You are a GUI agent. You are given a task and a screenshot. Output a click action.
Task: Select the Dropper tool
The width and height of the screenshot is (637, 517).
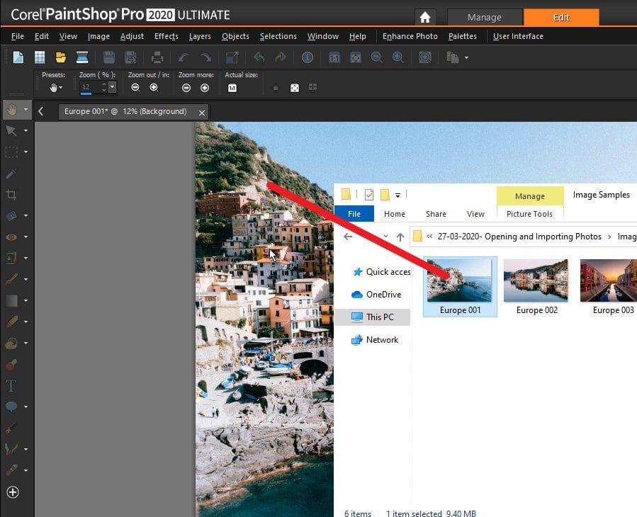tap(12, 172)
